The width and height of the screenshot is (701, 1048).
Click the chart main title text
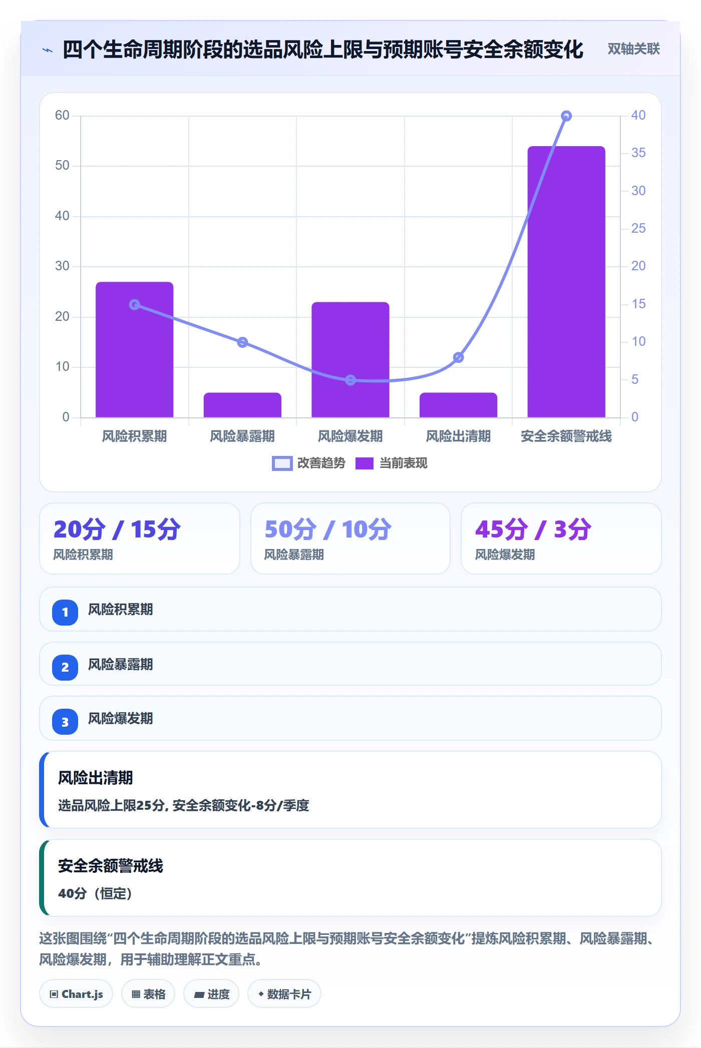pyautogui.click(x=323, y=50)
